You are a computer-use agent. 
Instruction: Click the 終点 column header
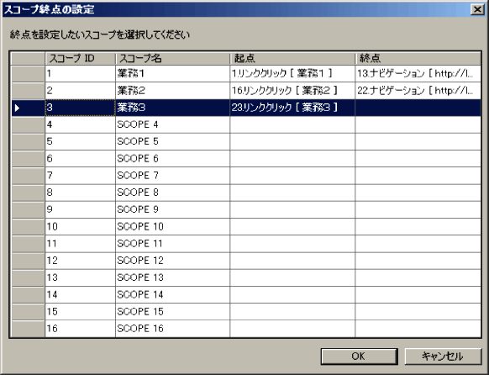point(418,58)
